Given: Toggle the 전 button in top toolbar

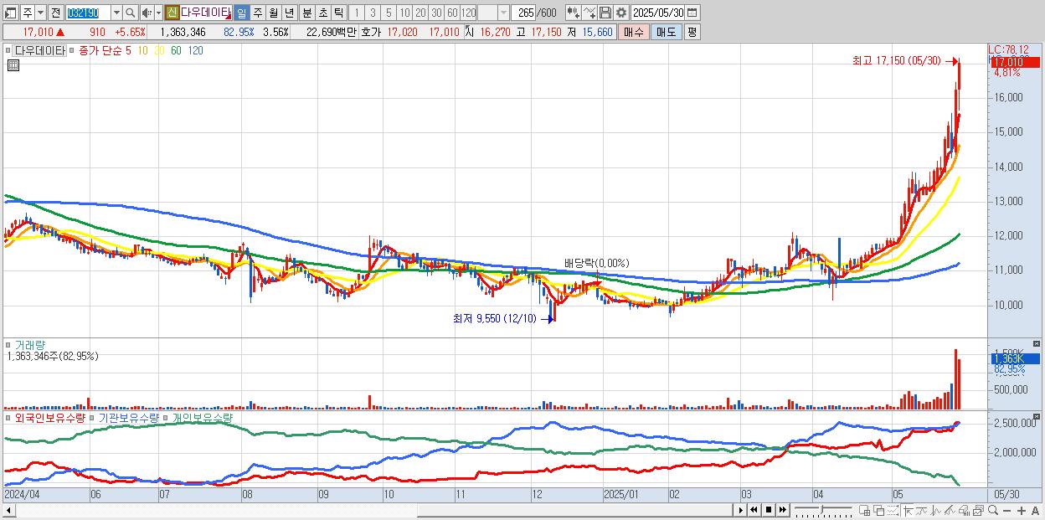Looking at the screenshot, I should coord(55,13).
